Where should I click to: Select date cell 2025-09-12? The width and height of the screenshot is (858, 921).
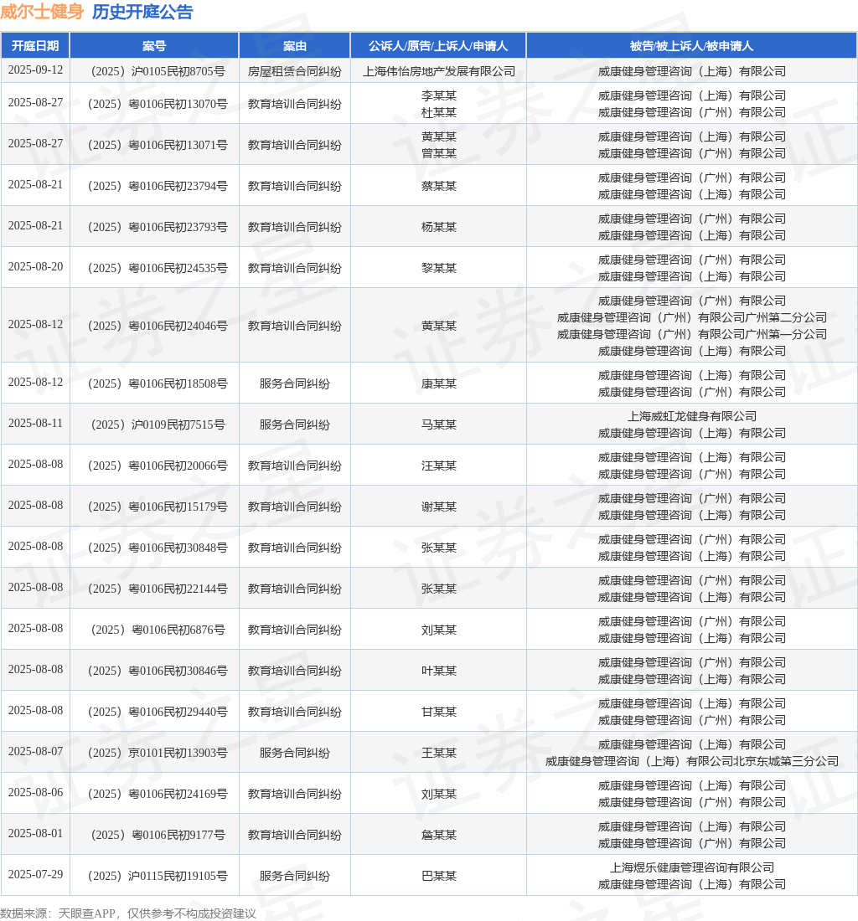(35, 69)
